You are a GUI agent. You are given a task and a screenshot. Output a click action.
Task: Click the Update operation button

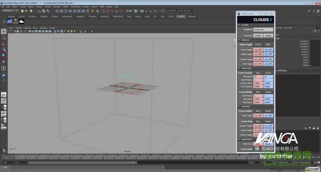[268, 35]
